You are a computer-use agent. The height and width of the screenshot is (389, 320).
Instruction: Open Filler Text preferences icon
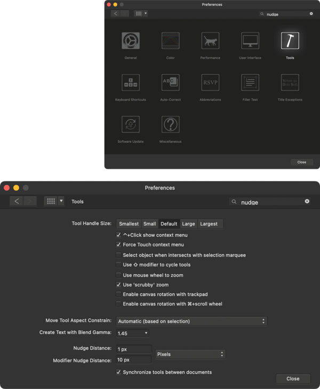(250, 82)
